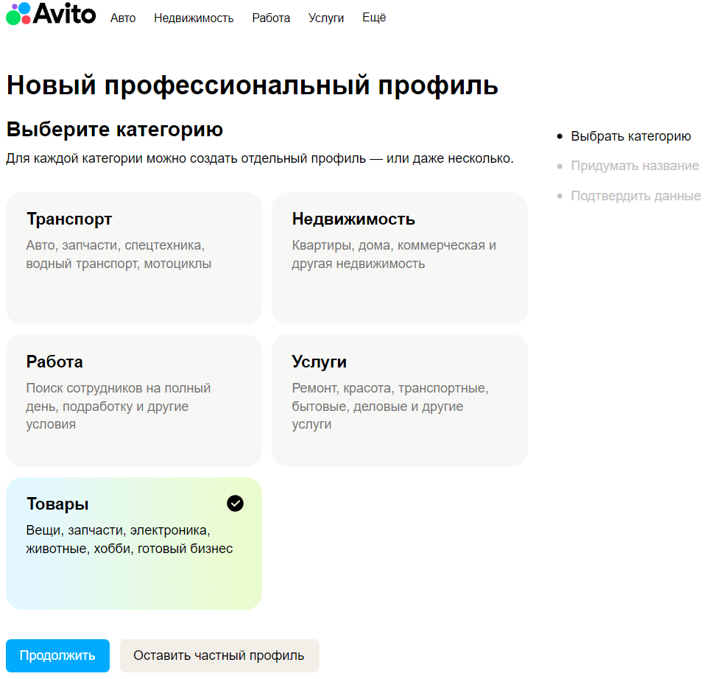Click description 'Ремонт, красота, транспортные'

click(x=389, y=407)
